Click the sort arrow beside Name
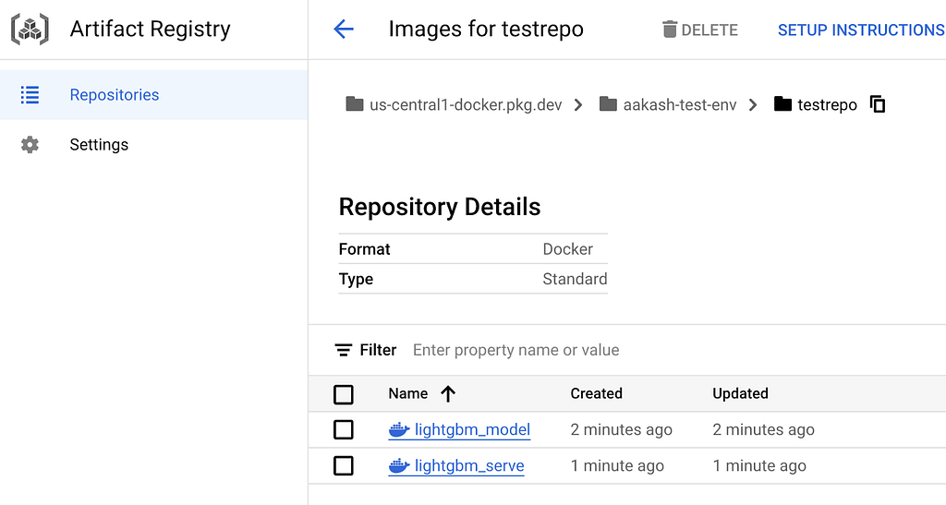This screenshot has height=505, width=946. (x=448, y=394)
